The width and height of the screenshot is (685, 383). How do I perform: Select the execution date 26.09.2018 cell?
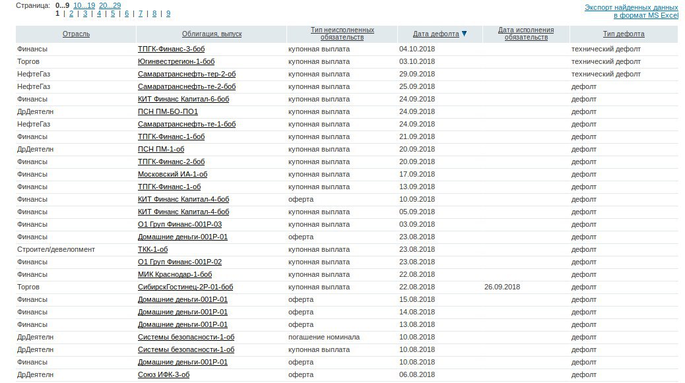(502, 287)
